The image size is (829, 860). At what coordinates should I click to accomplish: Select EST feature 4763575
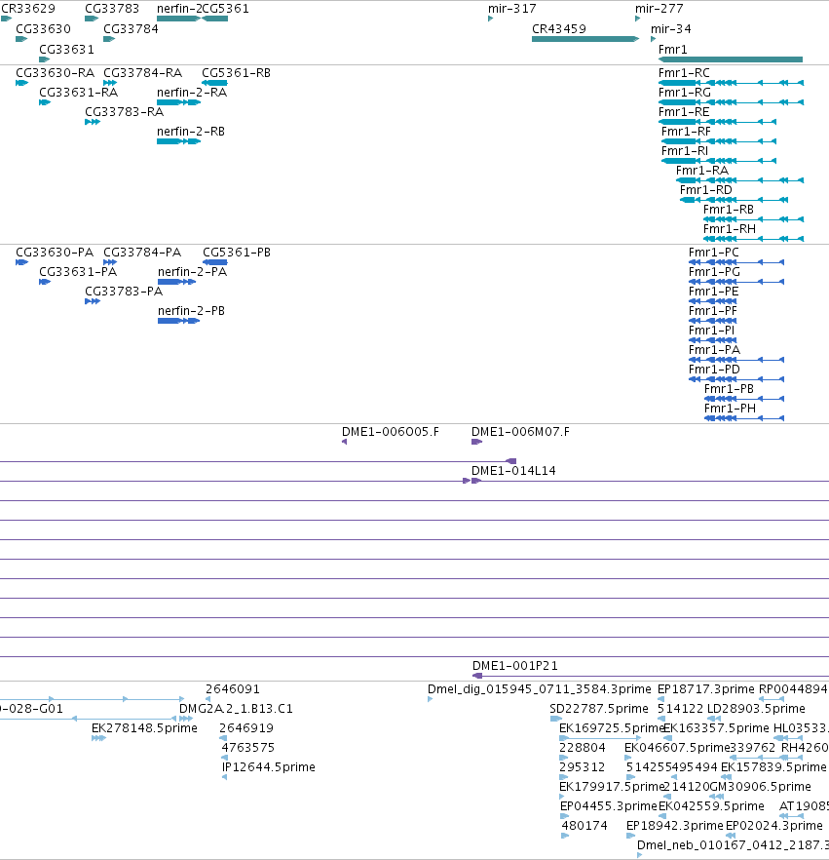(224, 758)
